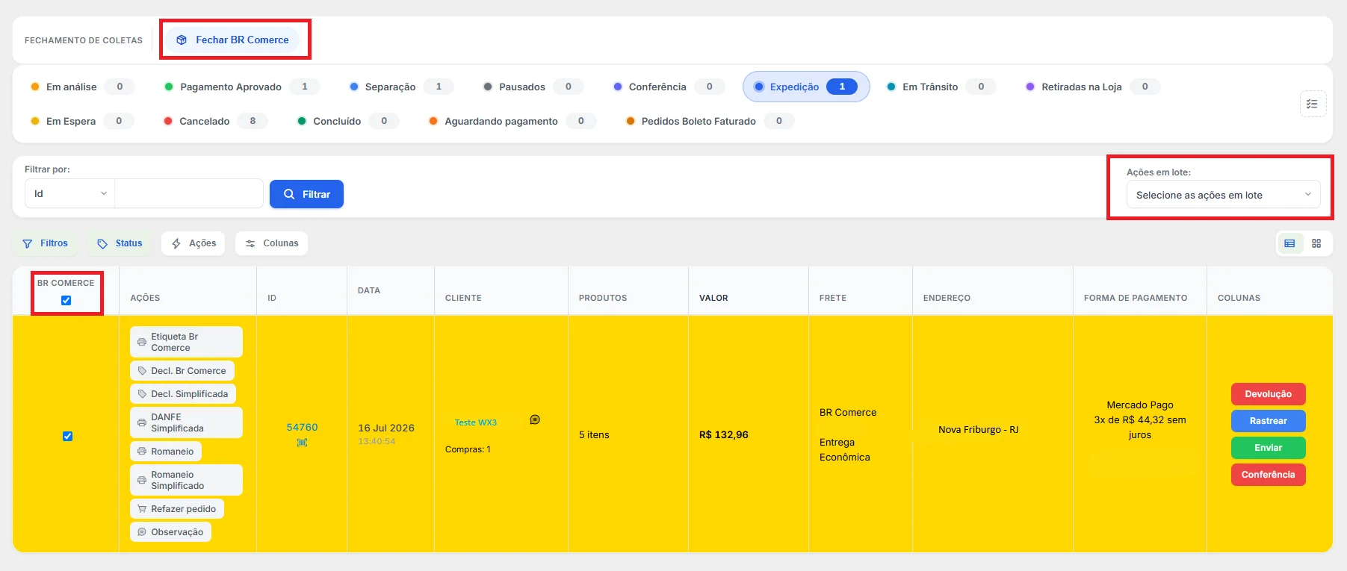Click the blue Rastrear button
Viewport: 1347px width, 571px height.
coord(1269,421)
